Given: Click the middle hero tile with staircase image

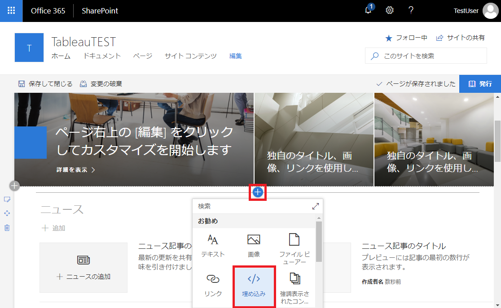Looking at the screenshot, I should click(314, 139).
